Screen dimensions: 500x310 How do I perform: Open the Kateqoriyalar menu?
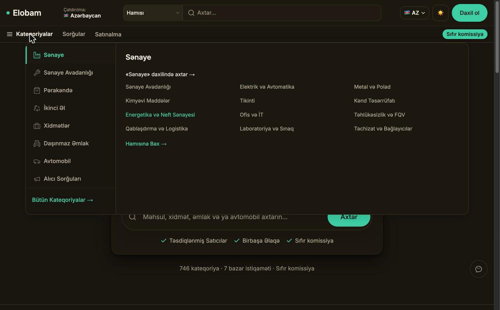[34, 34]
